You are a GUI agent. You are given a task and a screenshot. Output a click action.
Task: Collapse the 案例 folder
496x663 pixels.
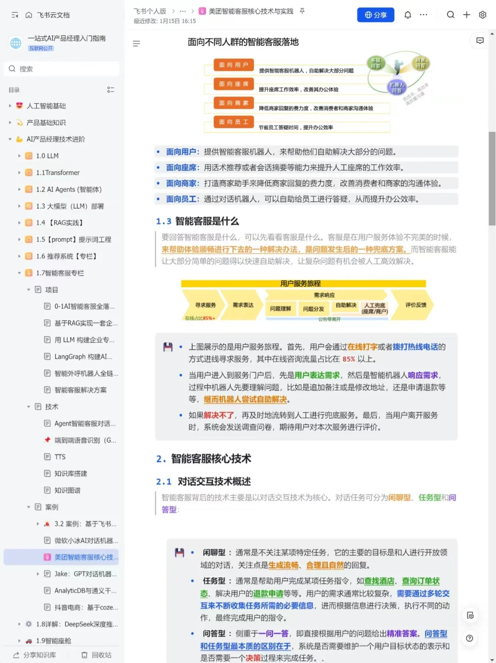pyautogui.click(x=28, y=507)
